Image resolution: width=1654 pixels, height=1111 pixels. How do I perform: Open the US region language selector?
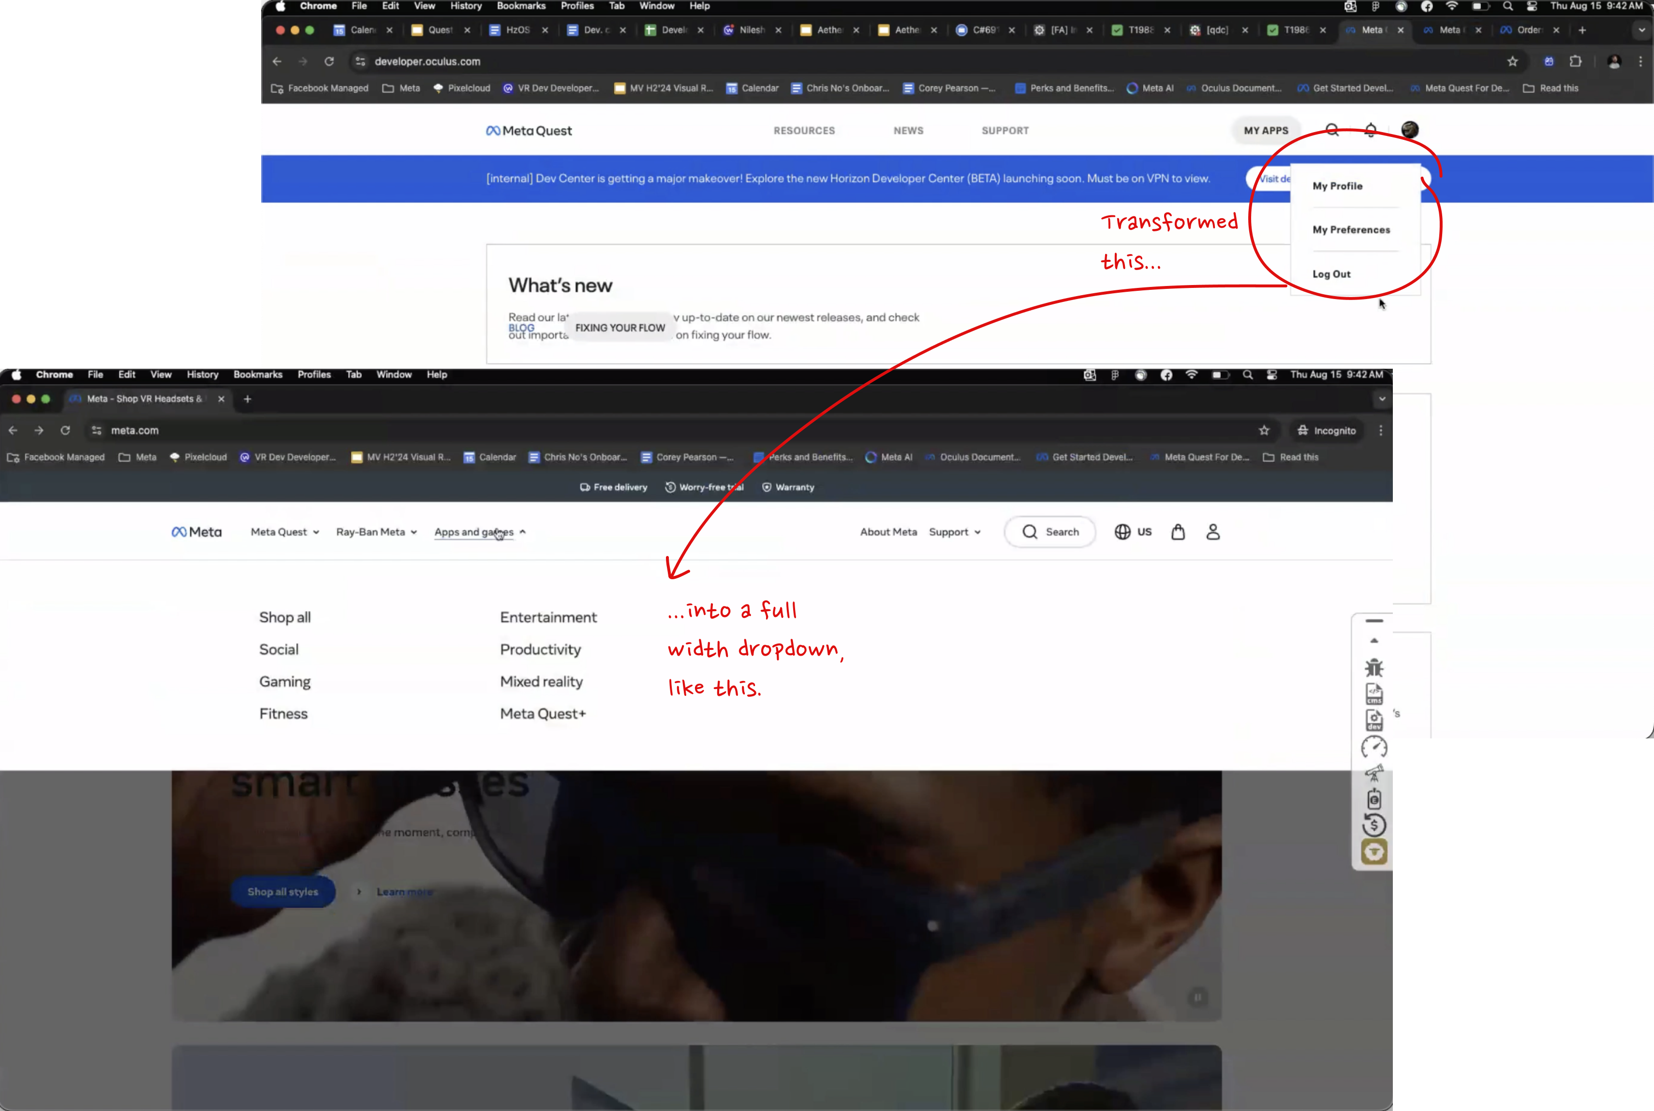coord(1133,532)
